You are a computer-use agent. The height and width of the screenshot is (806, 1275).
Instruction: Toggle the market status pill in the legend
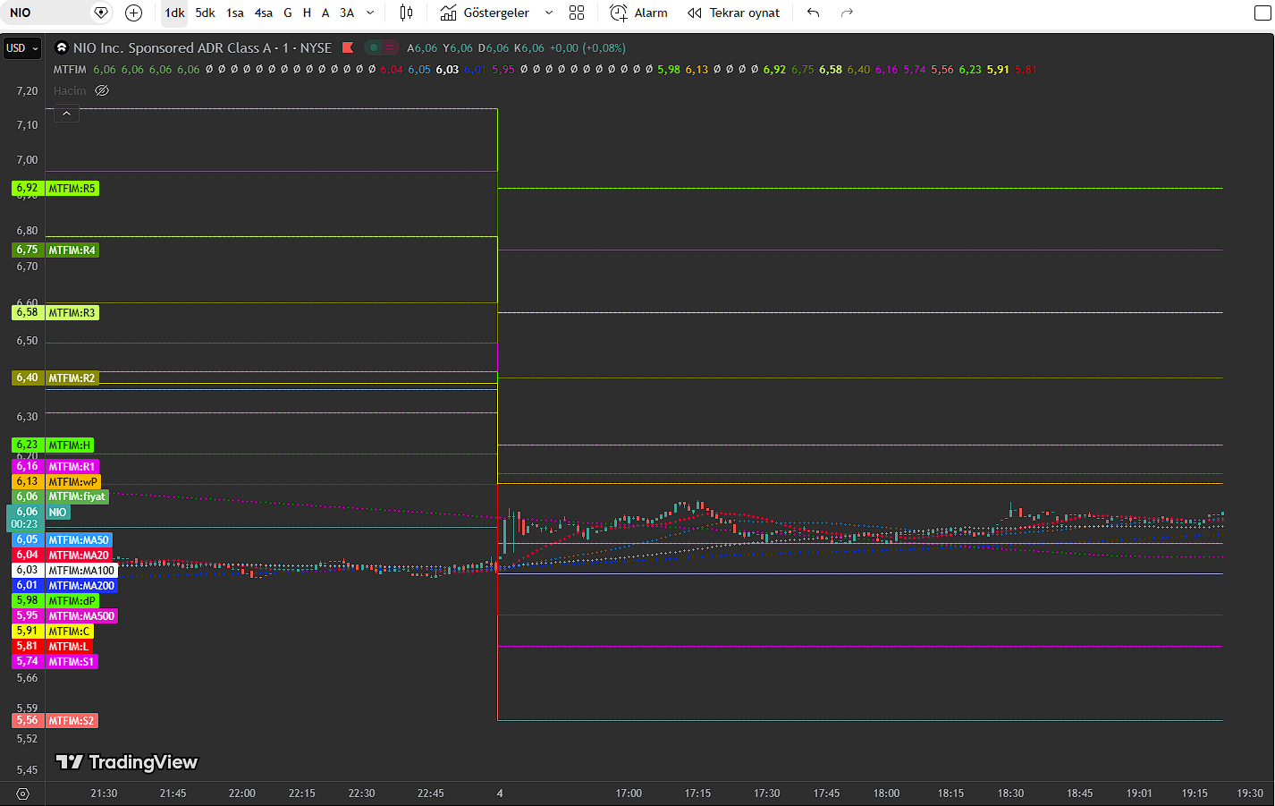point(382,47)
